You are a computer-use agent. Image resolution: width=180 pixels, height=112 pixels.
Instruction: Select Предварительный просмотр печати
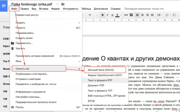tap(46, 102)
